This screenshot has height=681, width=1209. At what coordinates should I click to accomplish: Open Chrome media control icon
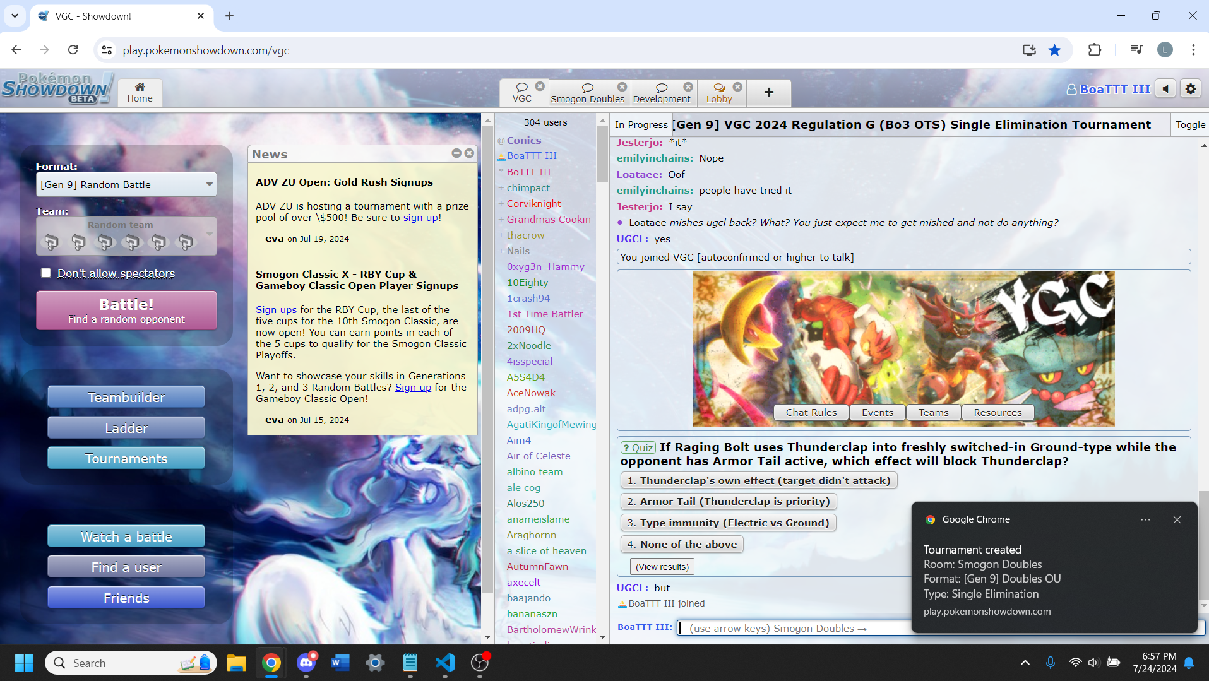(x=1136, y=50)
